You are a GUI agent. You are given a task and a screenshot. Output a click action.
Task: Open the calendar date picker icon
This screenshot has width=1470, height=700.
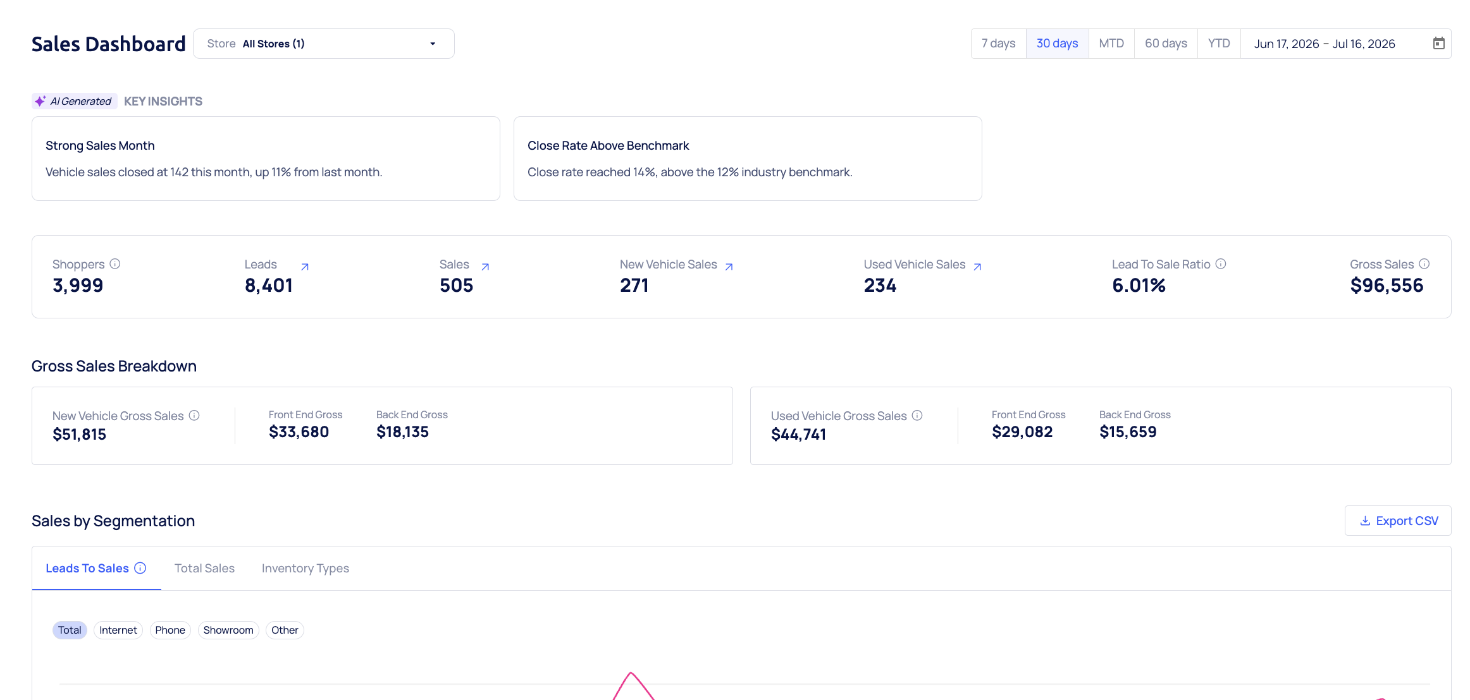tap(1438, 44)
